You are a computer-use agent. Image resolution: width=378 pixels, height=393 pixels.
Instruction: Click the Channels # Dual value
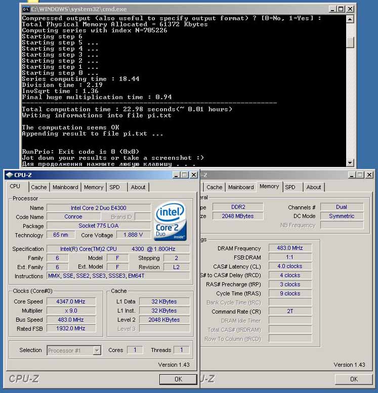[x=342, y=207]
